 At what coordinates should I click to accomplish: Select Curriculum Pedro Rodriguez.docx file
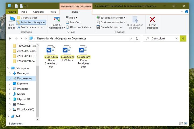click(84, 57)
